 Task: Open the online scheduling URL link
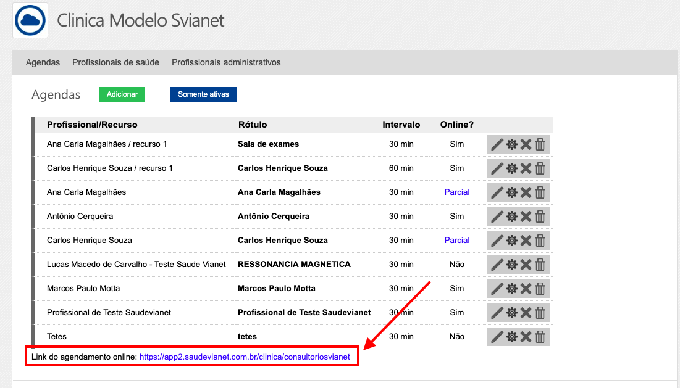[x=245, y=357]
